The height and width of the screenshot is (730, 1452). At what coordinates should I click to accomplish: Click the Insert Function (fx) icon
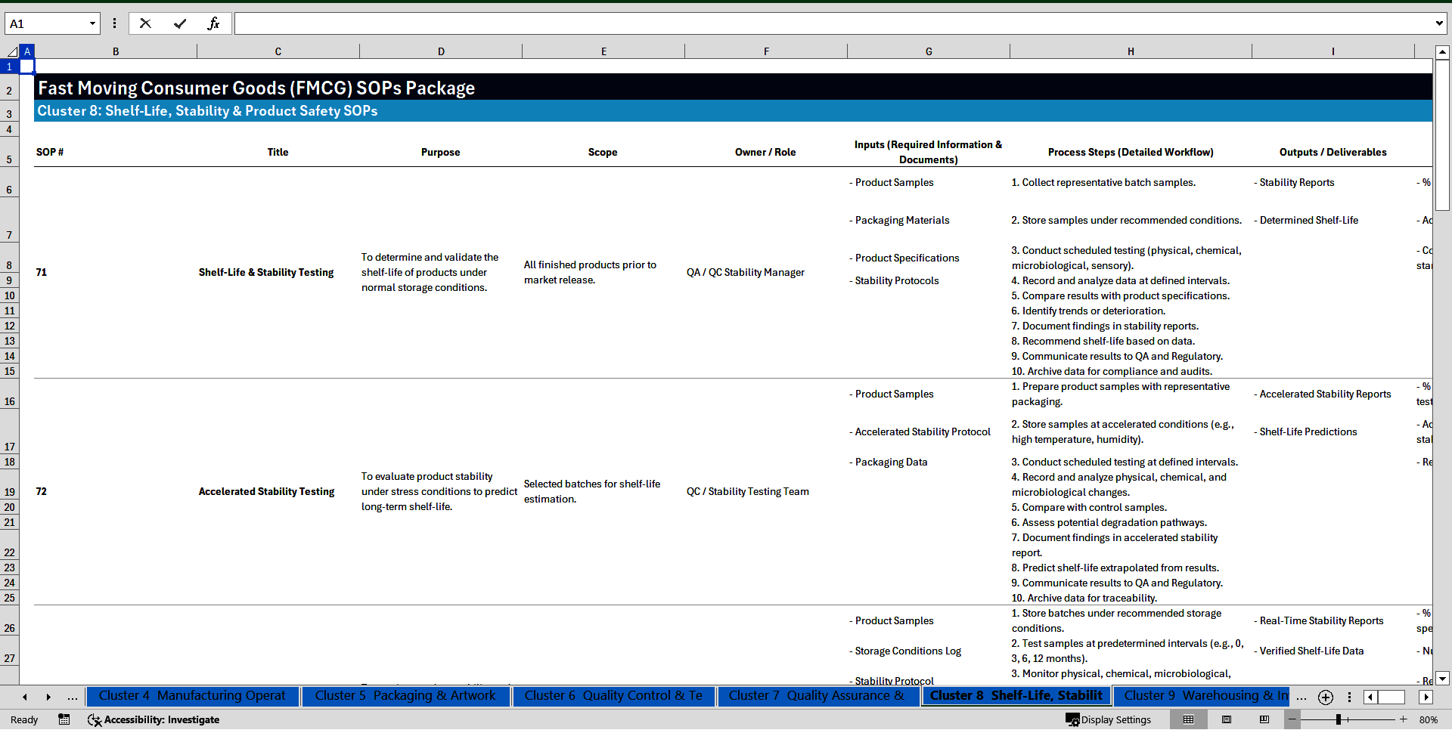point(215,23)
